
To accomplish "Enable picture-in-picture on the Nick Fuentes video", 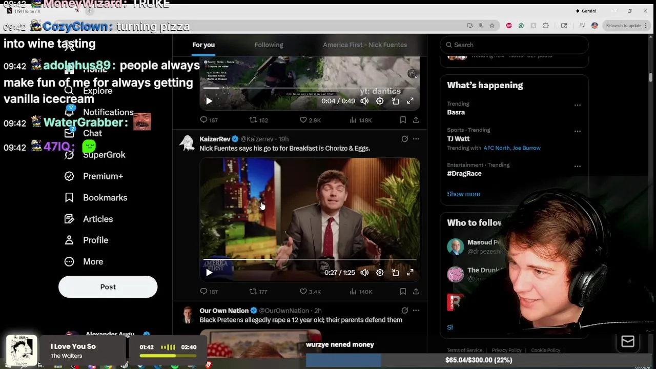I will tap(395, 273).
